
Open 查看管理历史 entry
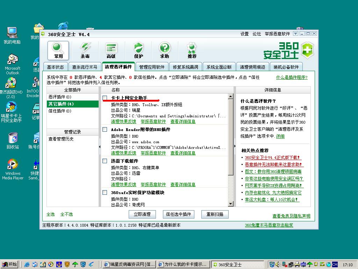[61, 139]
